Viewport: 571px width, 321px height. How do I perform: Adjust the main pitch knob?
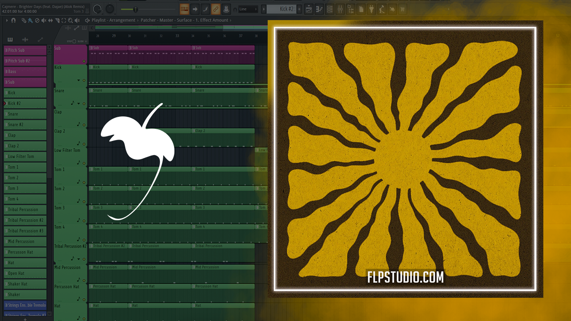click(109, 9)
